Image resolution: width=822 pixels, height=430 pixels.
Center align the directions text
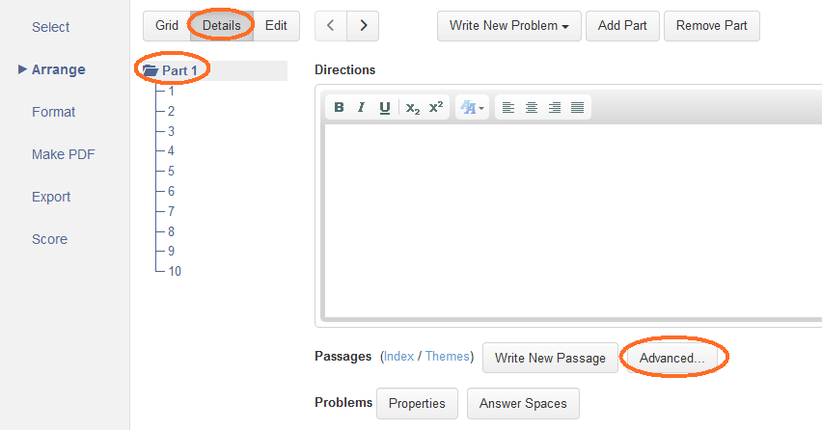click(531, 107)
